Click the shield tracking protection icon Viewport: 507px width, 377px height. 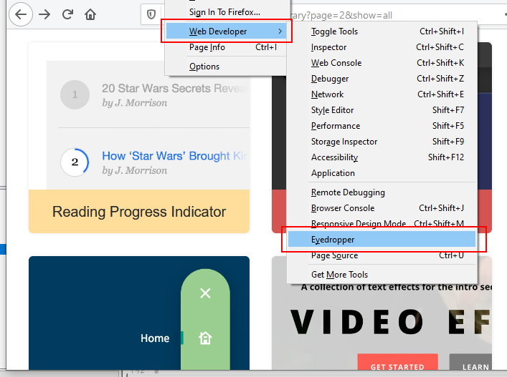click(151, 14)
